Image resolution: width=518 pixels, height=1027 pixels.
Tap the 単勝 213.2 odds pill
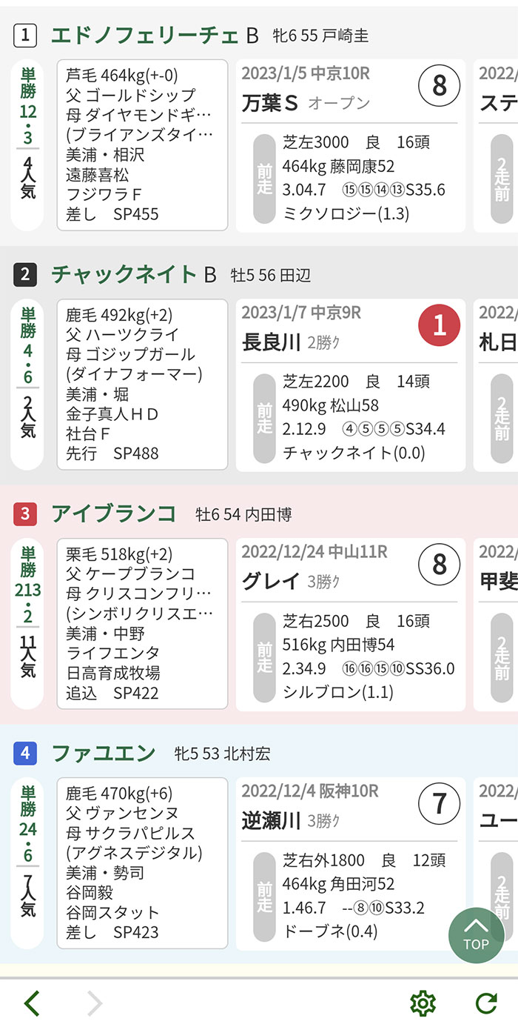coord(27,624)
